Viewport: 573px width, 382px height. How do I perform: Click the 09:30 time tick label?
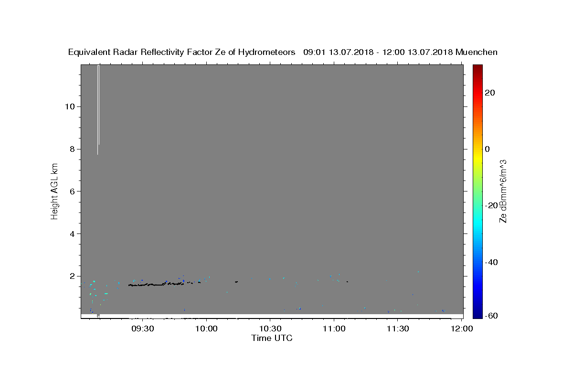click(x=142, y=329)
